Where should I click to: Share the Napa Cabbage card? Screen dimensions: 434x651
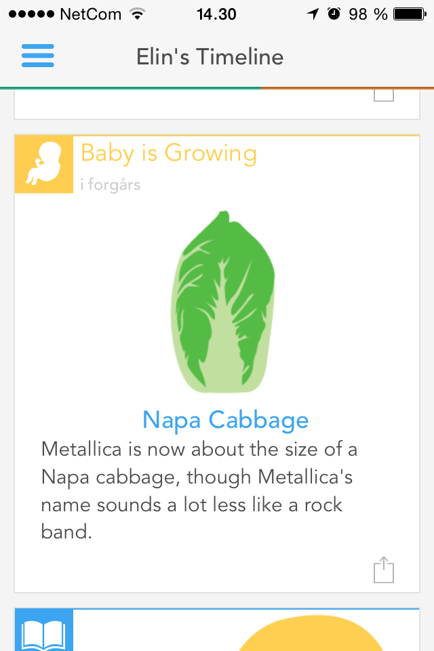tap(384, 570)
